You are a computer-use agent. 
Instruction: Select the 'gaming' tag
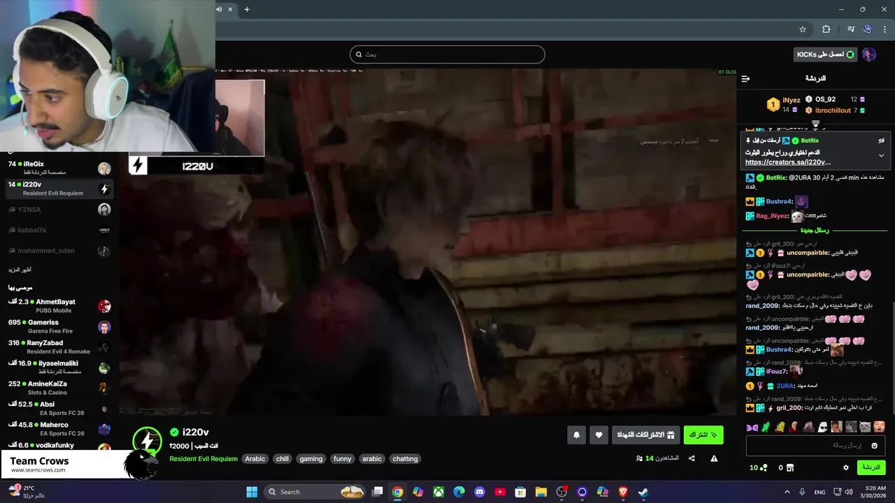pyautogui.click(x=311, y=459)
